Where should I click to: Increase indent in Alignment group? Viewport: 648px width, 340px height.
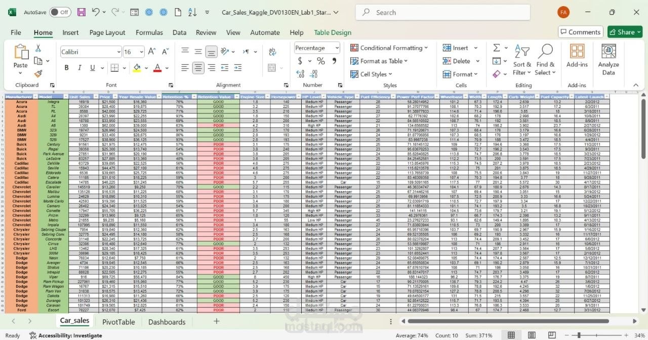237,67
